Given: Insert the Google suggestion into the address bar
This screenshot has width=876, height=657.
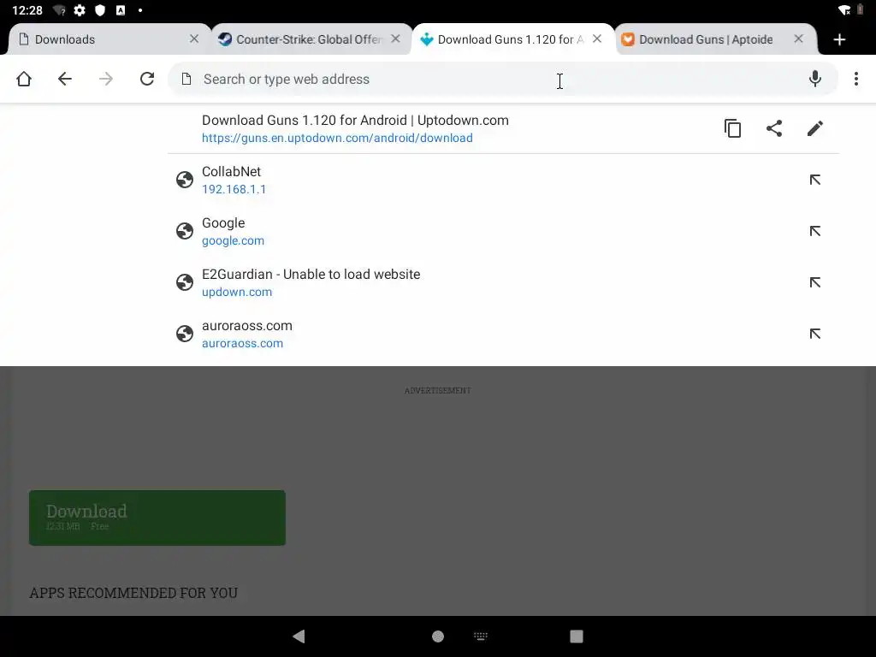Looking at the screenshot, I should click(815, 231).
